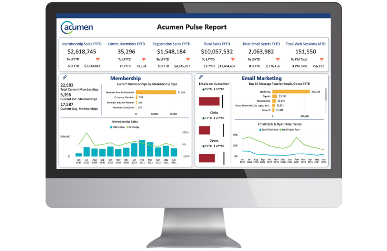Screen dimensions: 387x251
Task: Select the Digests message type bar
Action: 275,96
